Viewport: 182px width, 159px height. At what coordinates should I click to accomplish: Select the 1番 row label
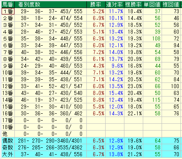pyautogui.click(x=8, y=11)
